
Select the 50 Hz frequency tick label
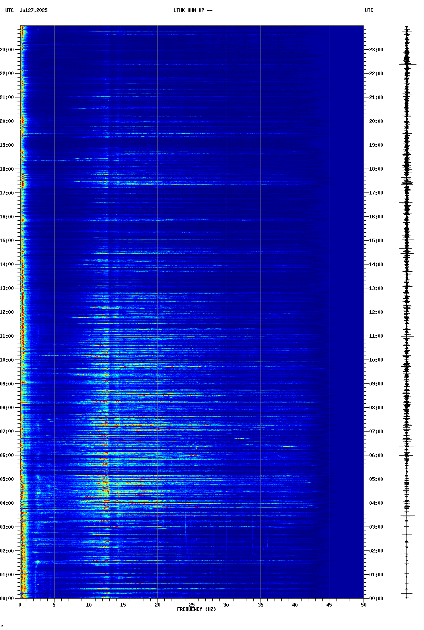pos(364,605)
